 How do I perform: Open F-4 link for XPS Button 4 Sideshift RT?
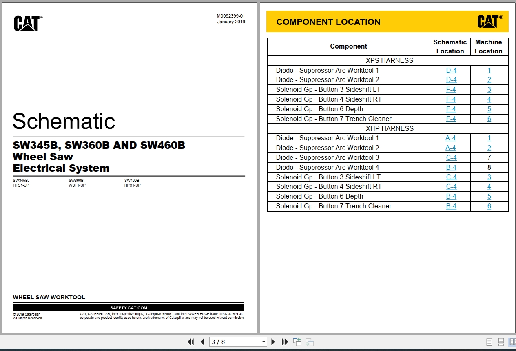451,99
